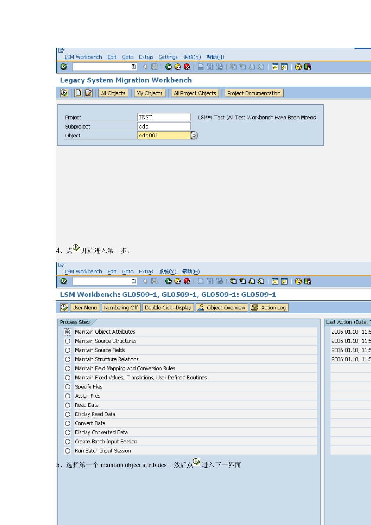Screen dimensions: 371x525
Task: Open the Goto menu in lower window
Action: click(x=128, y=271)
